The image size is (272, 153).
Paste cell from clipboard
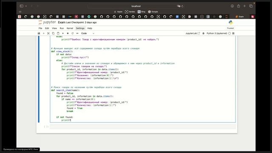coord(58,33)
